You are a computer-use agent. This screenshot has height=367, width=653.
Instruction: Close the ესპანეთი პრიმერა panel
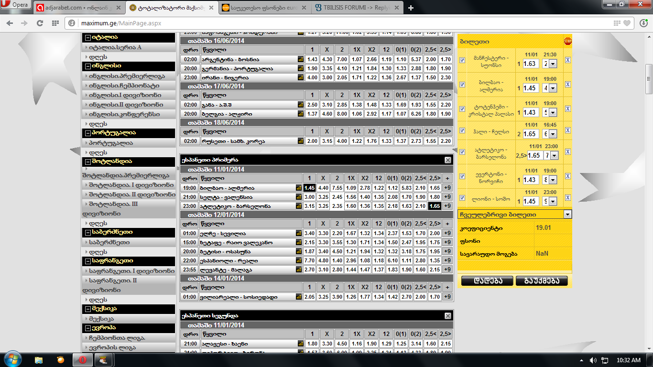447,160
